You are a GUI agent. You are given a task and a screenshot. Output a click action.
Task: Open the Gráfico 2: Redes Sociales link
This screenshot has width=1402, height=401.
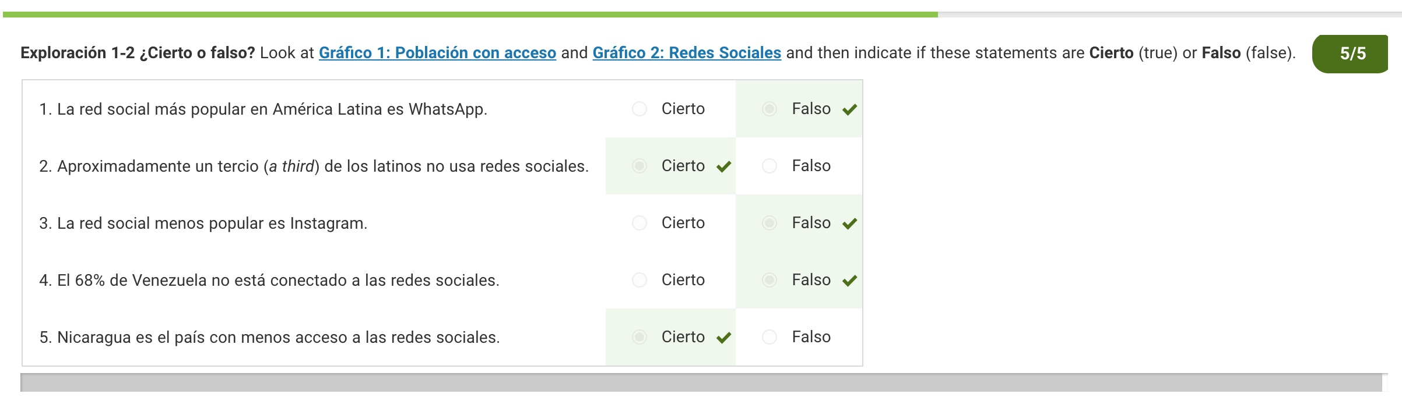[x=687, y=53]
